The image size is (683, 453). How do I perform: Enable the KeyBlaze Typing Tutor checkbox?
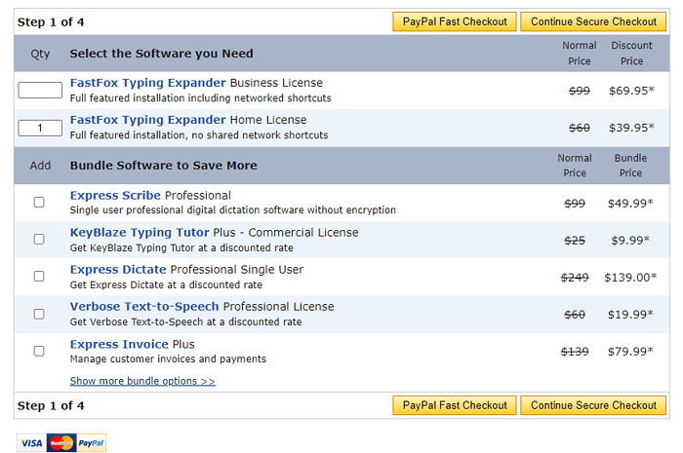point(39,240)
